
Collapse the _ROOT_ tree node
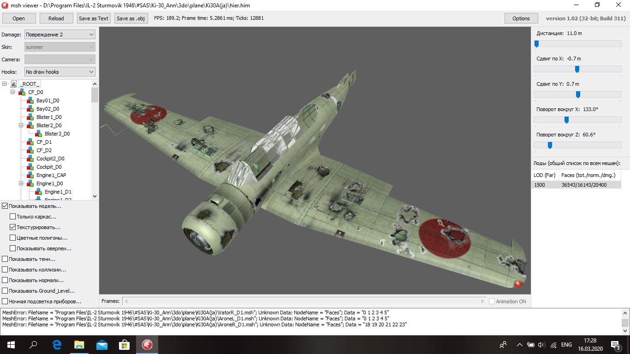(5, 84)
